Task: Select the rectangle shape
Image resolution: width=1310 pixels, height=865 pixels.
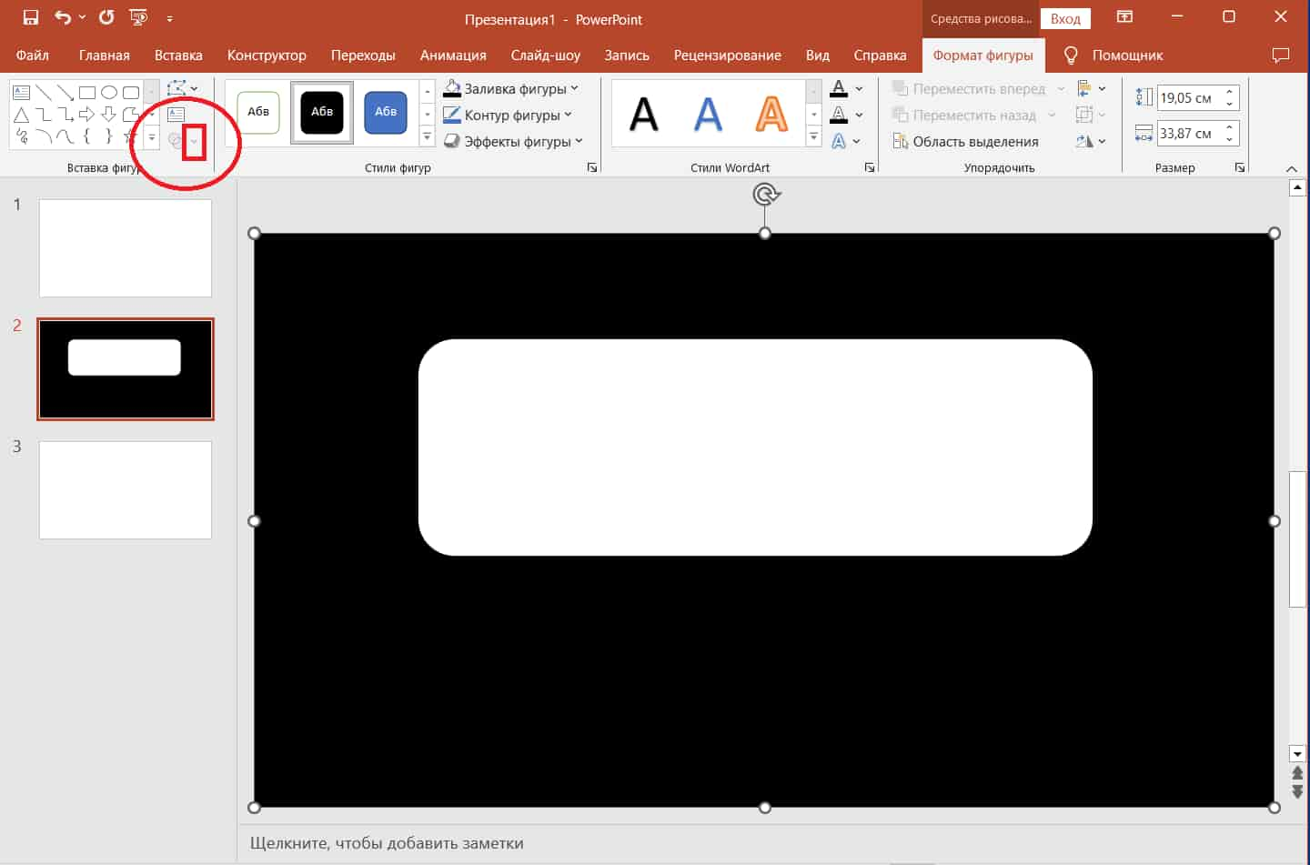Action: pyautogui.click(x=87, y=93)
